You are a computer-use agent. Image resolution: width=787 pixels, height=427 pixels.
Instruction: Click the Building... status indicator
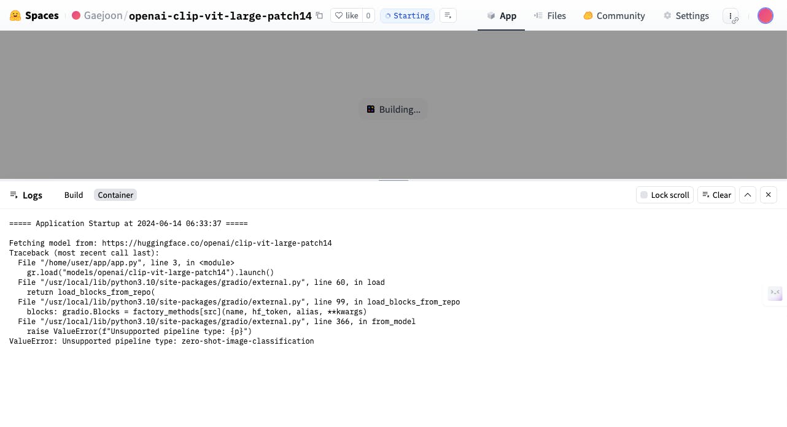(x=393, y=109)
